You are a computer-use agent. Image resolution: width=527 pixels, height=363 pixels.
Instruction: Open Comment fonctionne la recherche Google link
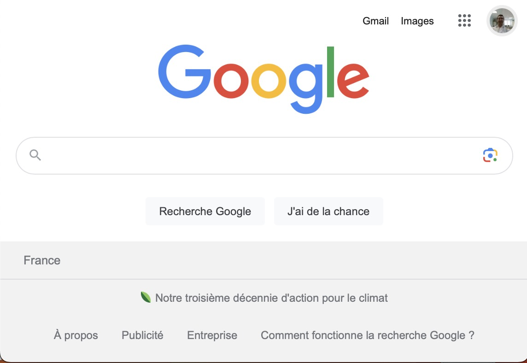tap(368, 335)
